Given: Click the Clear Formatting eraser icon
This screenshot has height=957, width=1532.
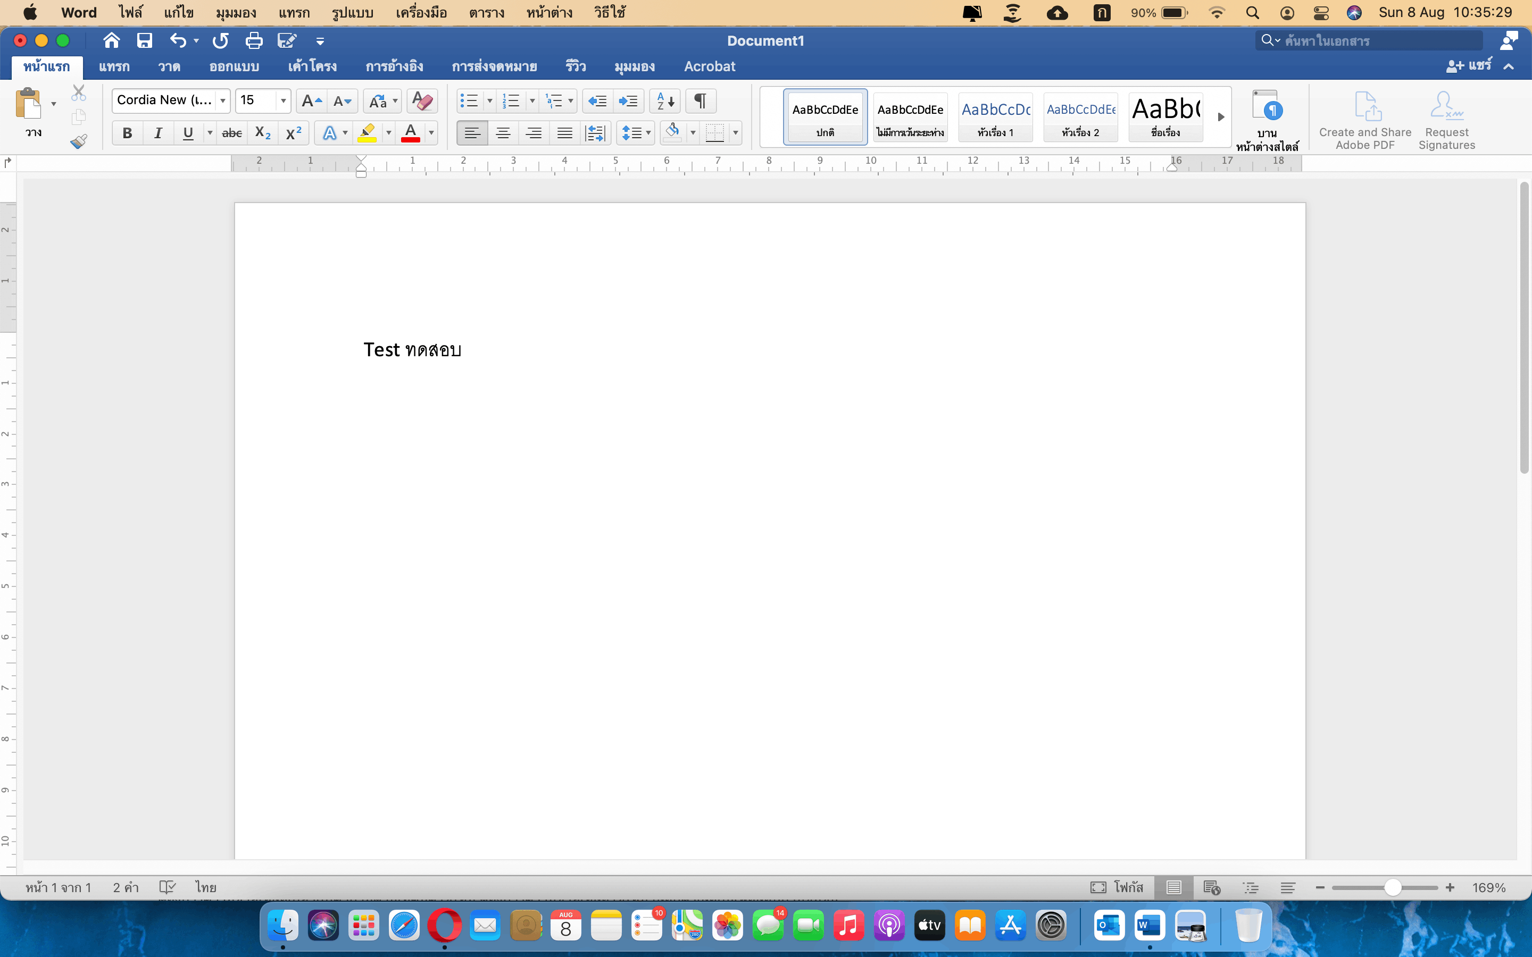Looking at the screenshot, I should 422,100.
